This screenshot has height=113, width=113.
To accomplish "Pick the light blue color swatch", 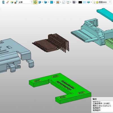I will (x=84, y=2).
